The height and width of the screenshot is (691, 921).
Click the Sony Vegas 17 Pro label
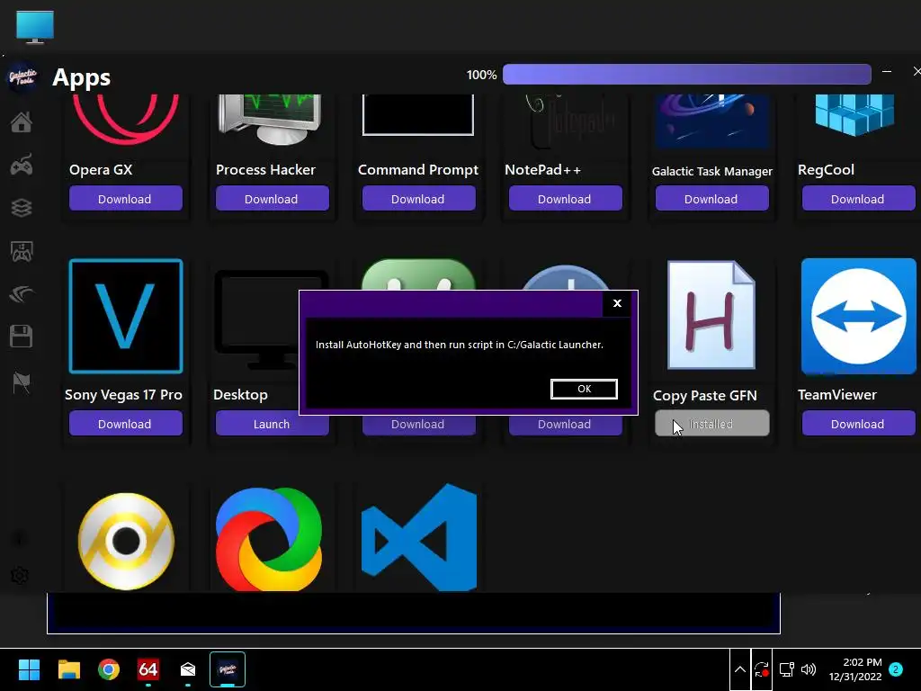coord(123,395)
